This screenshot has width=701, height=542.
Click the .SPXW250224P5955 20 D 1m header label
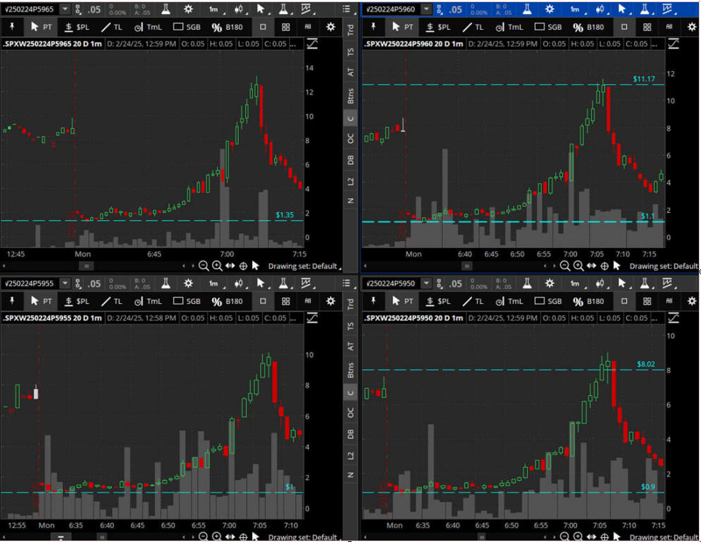(x=52, y=318)
